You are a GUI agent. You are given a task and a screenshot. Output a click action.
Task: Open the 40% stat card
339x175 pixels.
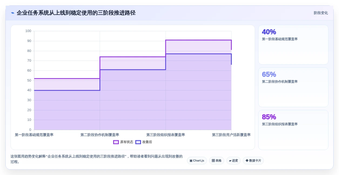click(293, 45)
